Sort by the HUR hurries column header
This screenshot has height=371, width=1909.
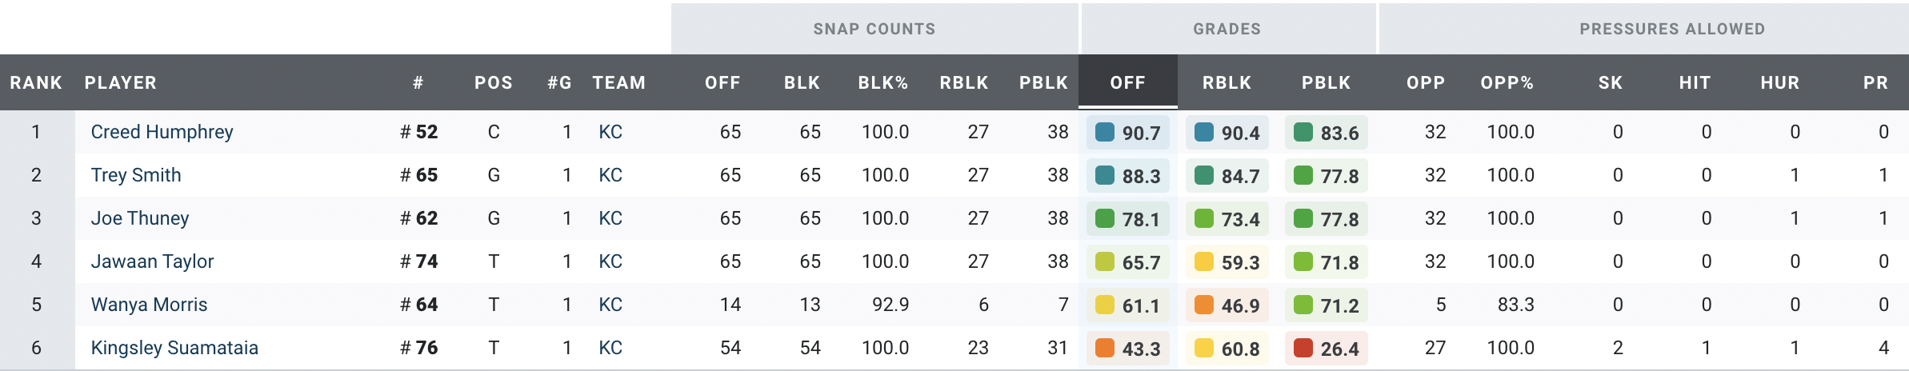click(1779, 82)
